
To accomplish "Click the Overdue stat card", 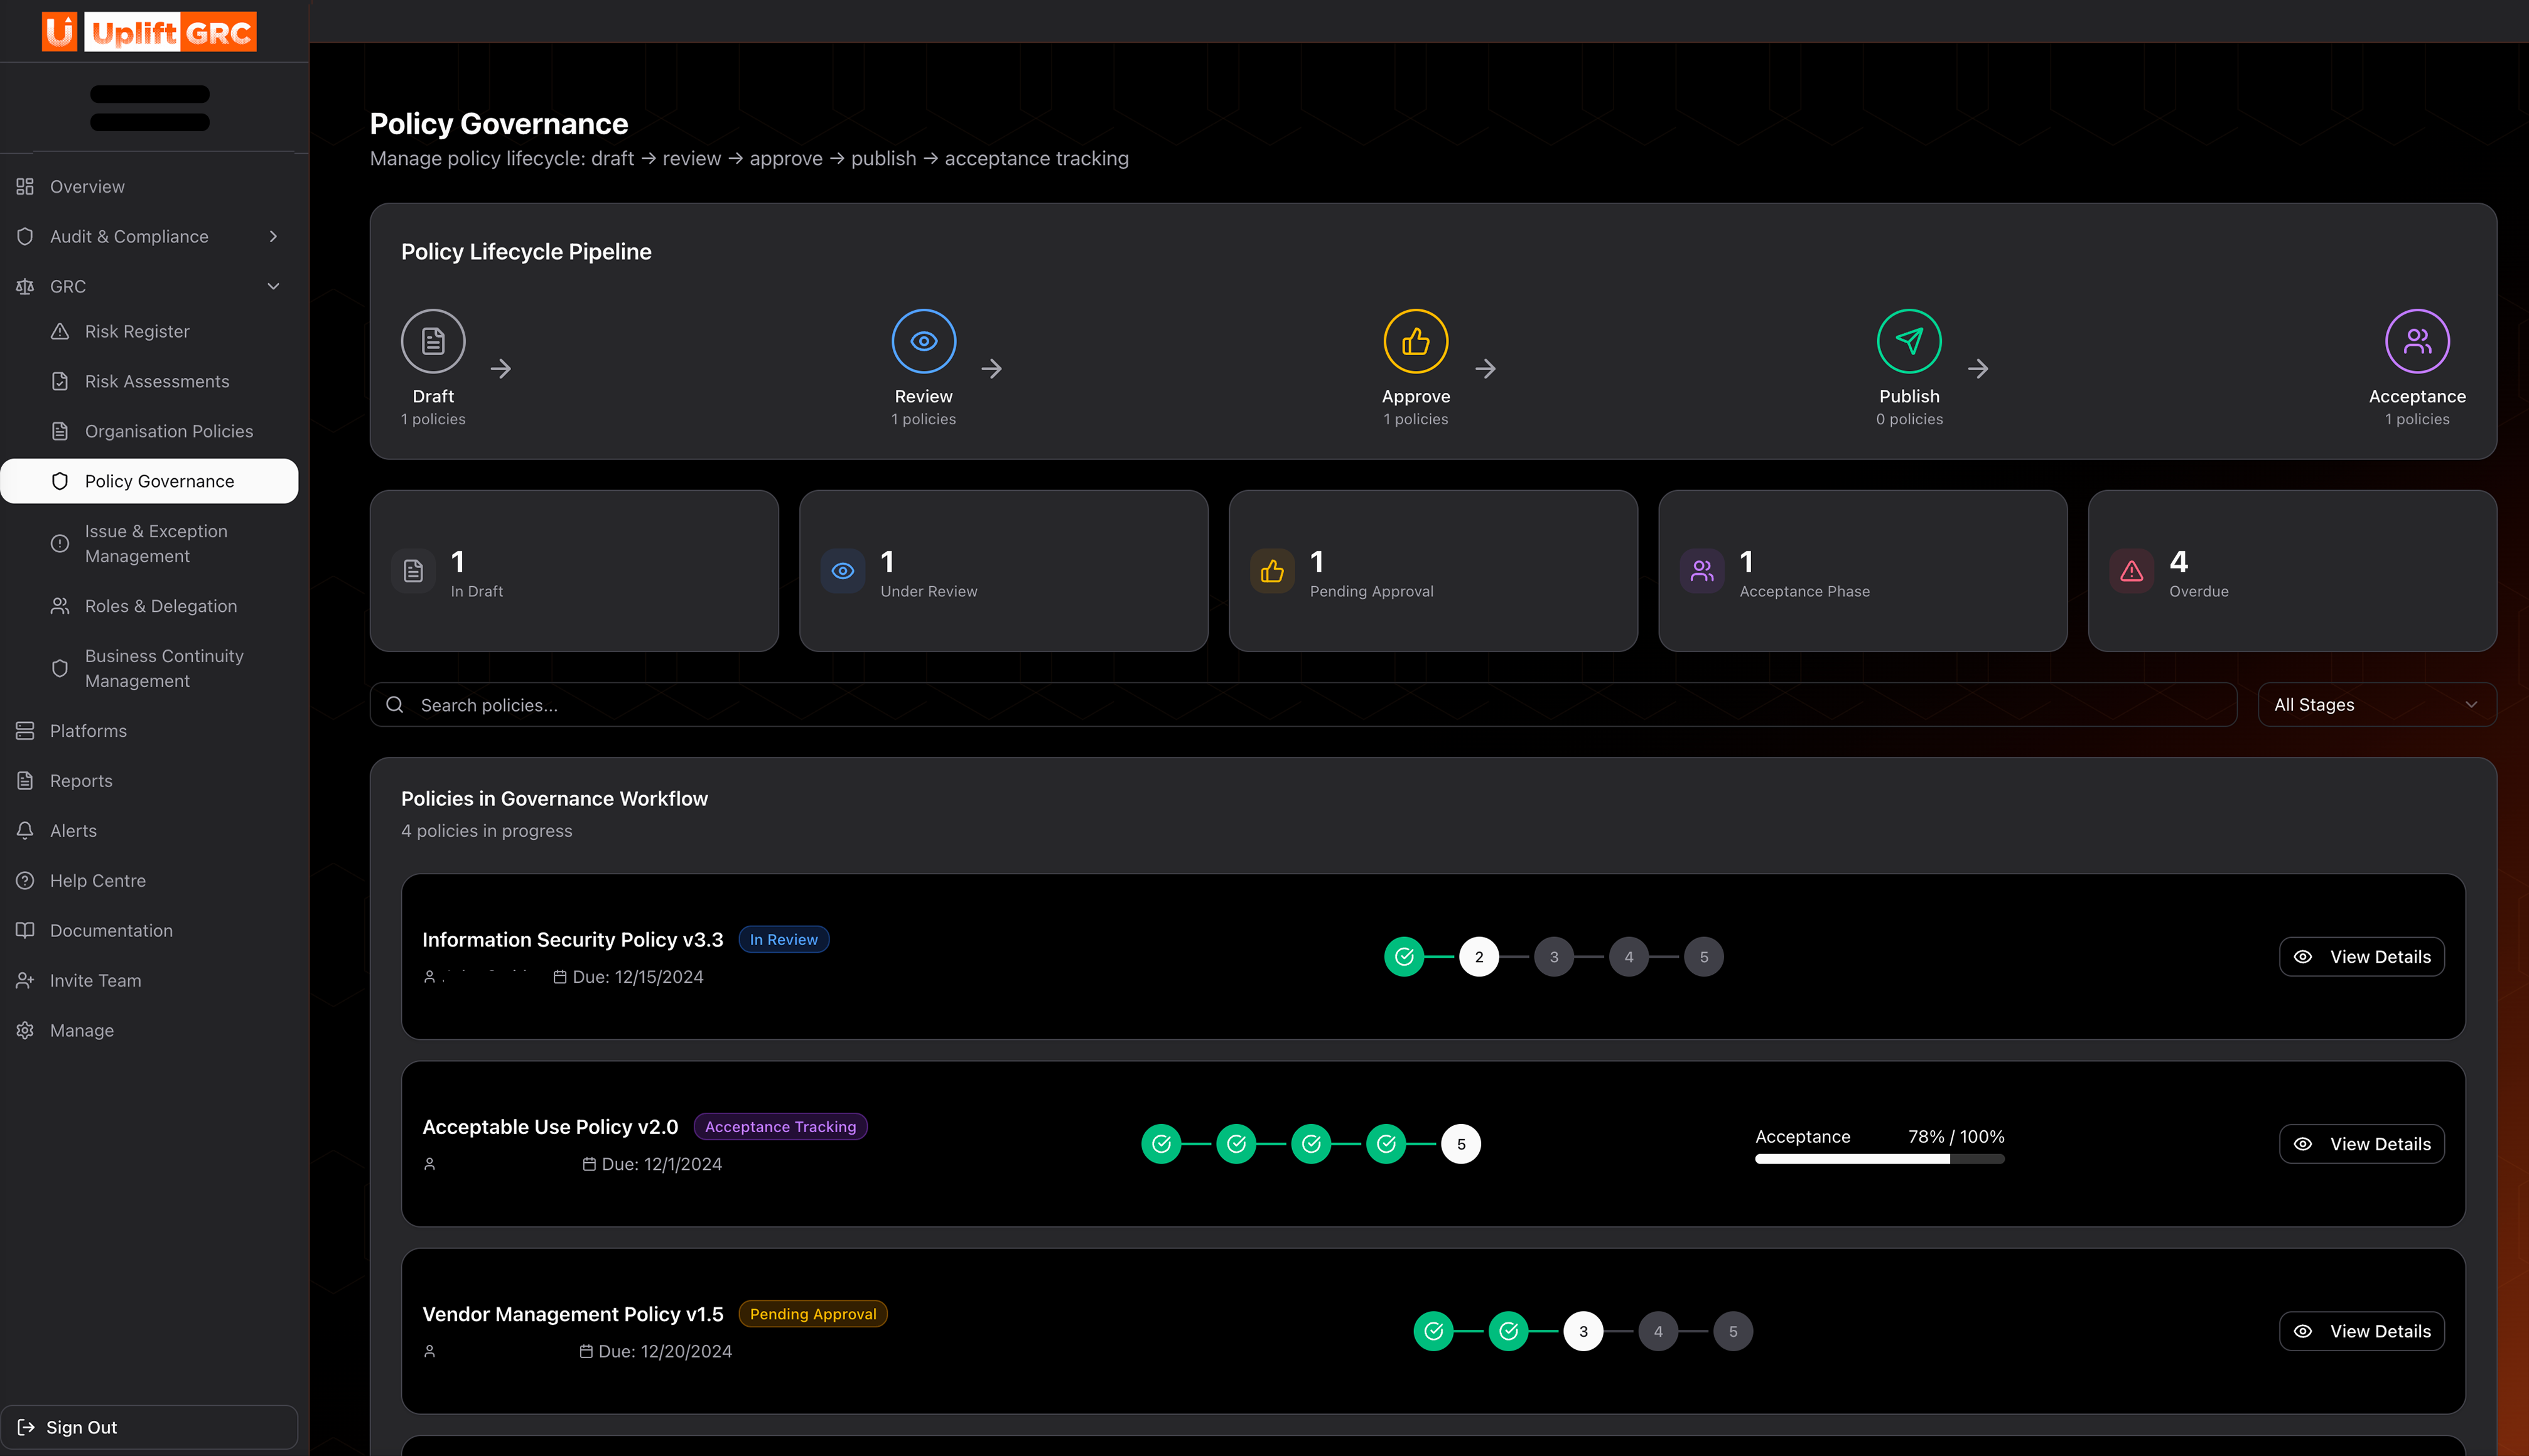I will (x=2292, y=571).
